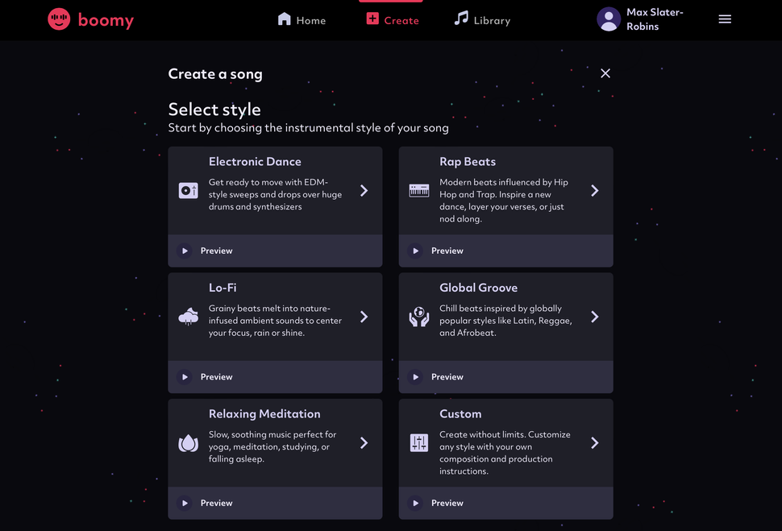Switch to the Library tab
Screen dimensions: 782x531
point(482,19)
